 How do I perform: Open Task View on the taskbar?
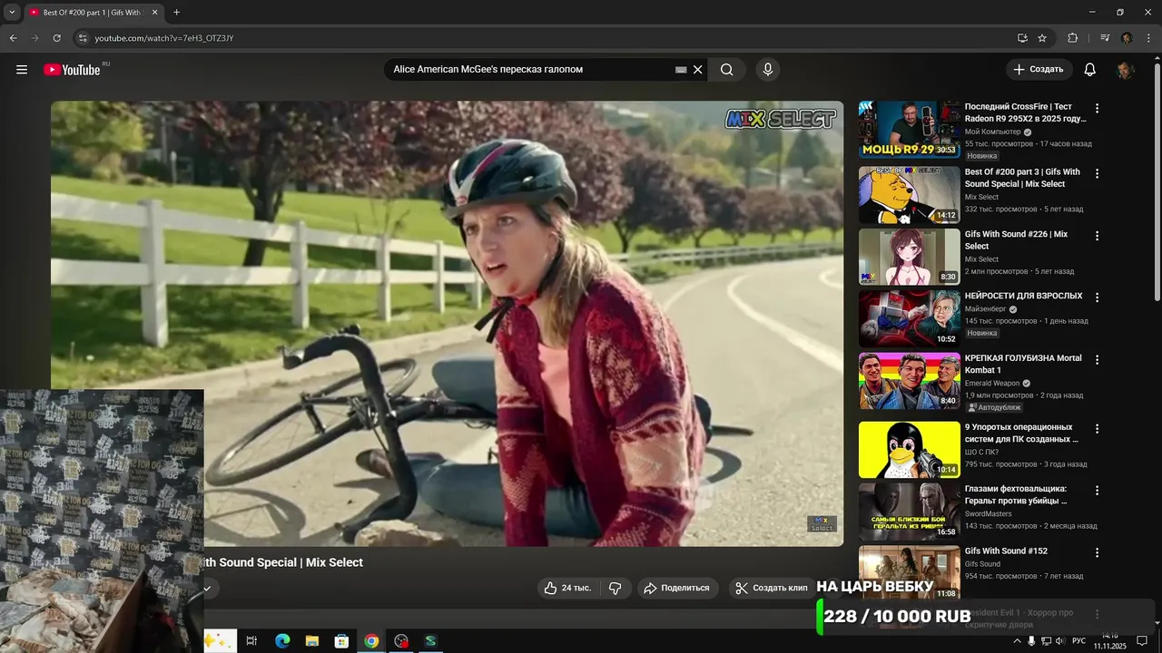[x=251, y=641]
